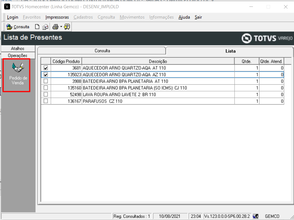The image size is (294, 220).
Task: Click product code 135023 cell
Action: (x=66, y=75)
